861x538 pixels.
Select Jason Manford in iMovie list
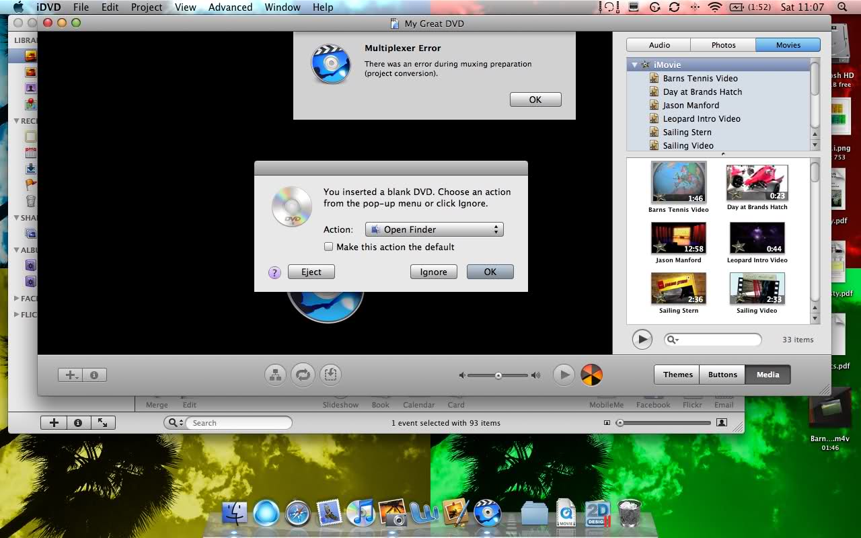pos(691,106)
